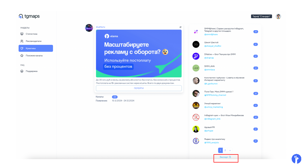Open the Поддержка smiley icon
The image size is (303, 165).
(22, 71)
